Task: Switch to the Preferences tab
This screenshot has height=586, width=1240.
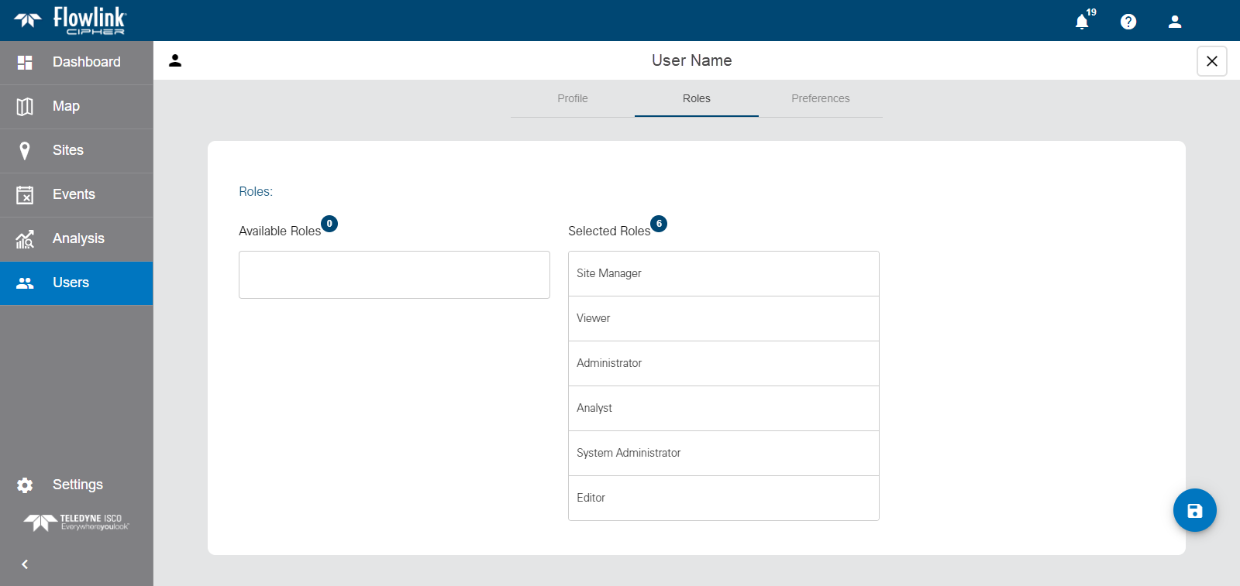Action: click(820, 98)
